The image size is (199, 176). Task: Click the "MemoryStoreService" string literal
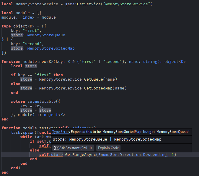pyautogui.click(x=127, y=4)
